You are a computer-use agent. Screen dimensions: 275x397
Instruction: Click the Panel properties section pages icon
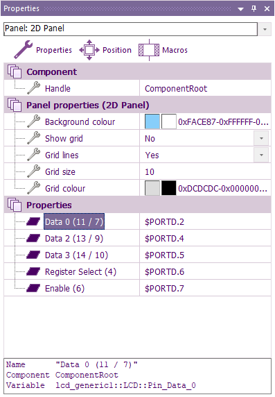[x=15, y=105]
